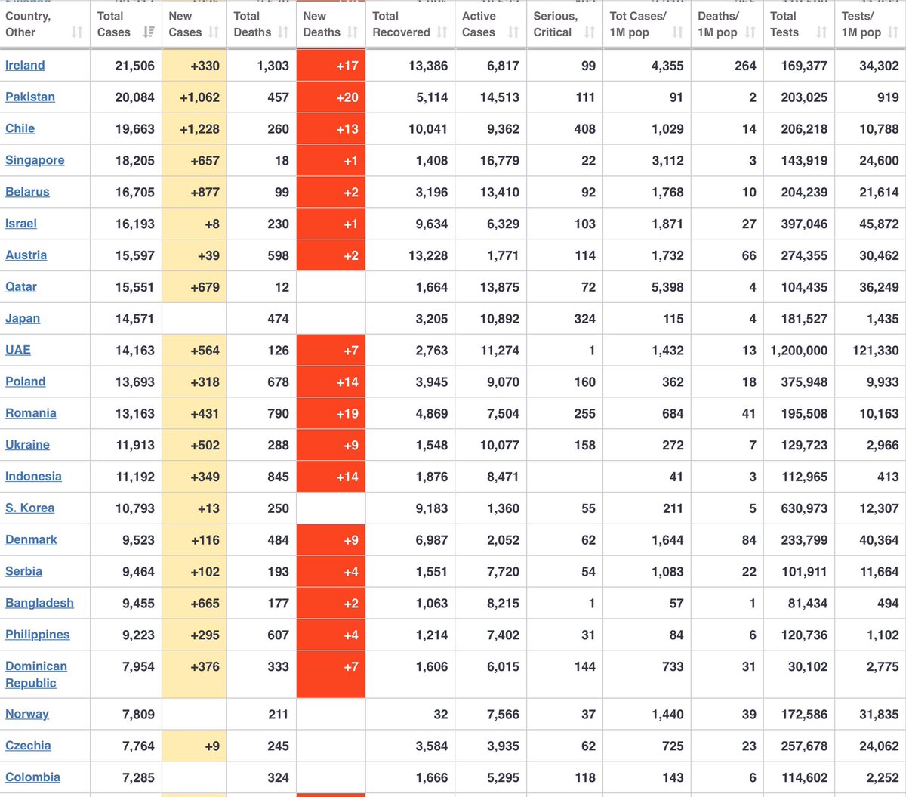Open the Ukraine country link
The height and width of the screenshot is (797, 906).
point(27,445)
